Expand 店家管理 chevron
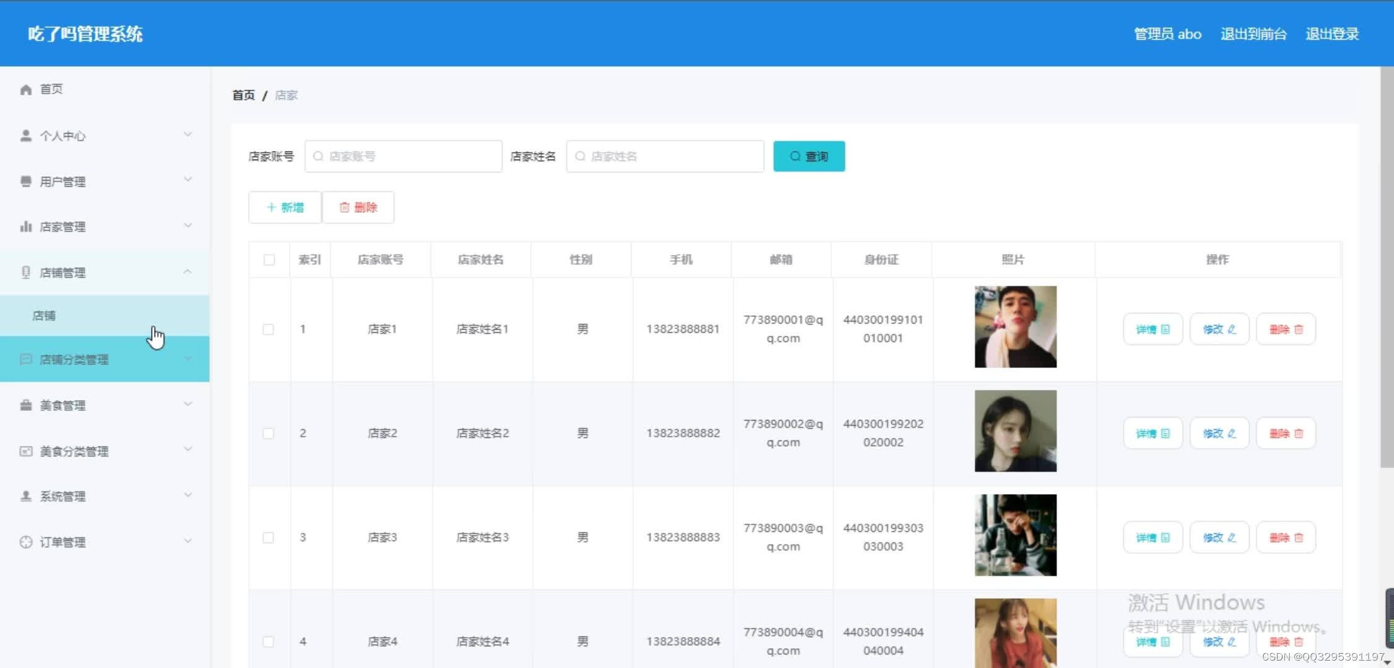Screen dimensions: 1394x668 pyautogui.click(x=188, y=226)
